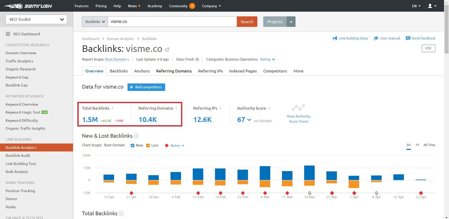This screenshot has width=449, height=219.
Task: Click the Send feedback chat icon
Action: (408, 38)
